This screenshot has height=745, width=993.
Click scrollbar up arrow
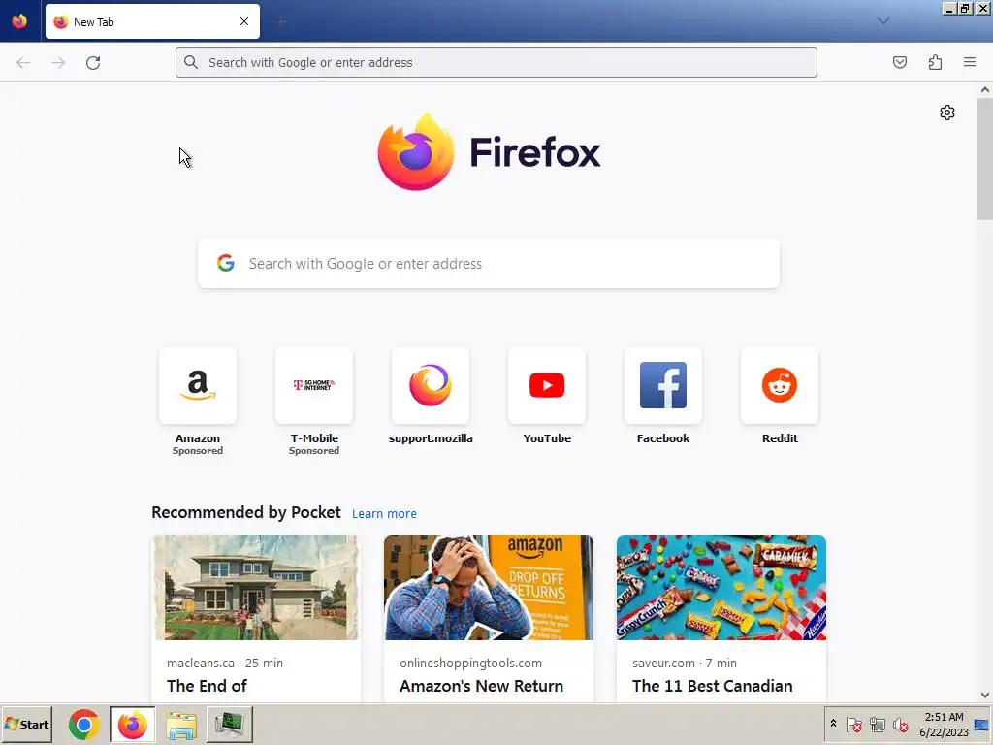click(985, 90)
